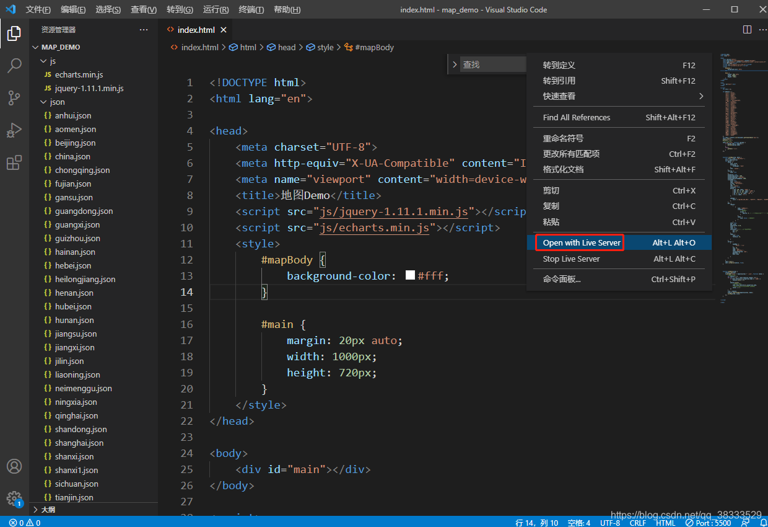Open the notifications bell in status bar
Screen dimensions: 768x527
(x=762, y=523)
